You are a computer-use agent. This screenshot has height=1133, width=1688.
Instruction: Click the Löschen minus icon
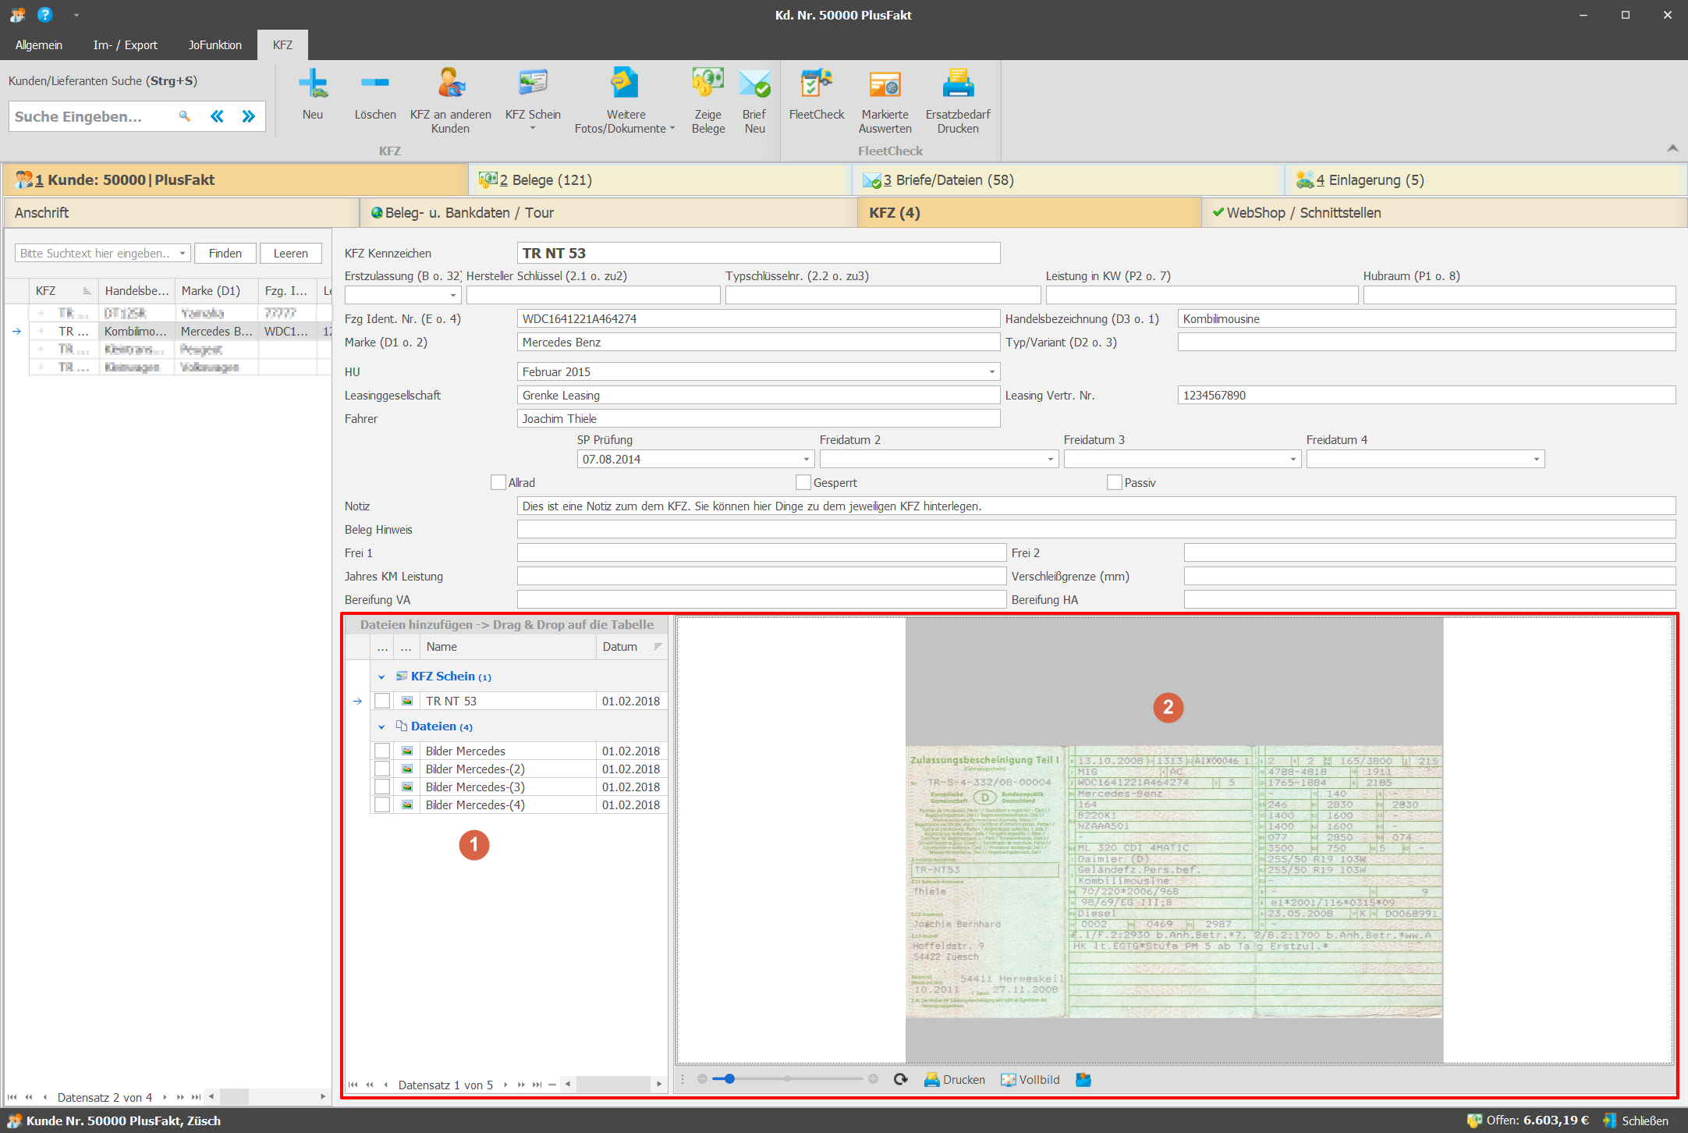[x=375, y=83]
